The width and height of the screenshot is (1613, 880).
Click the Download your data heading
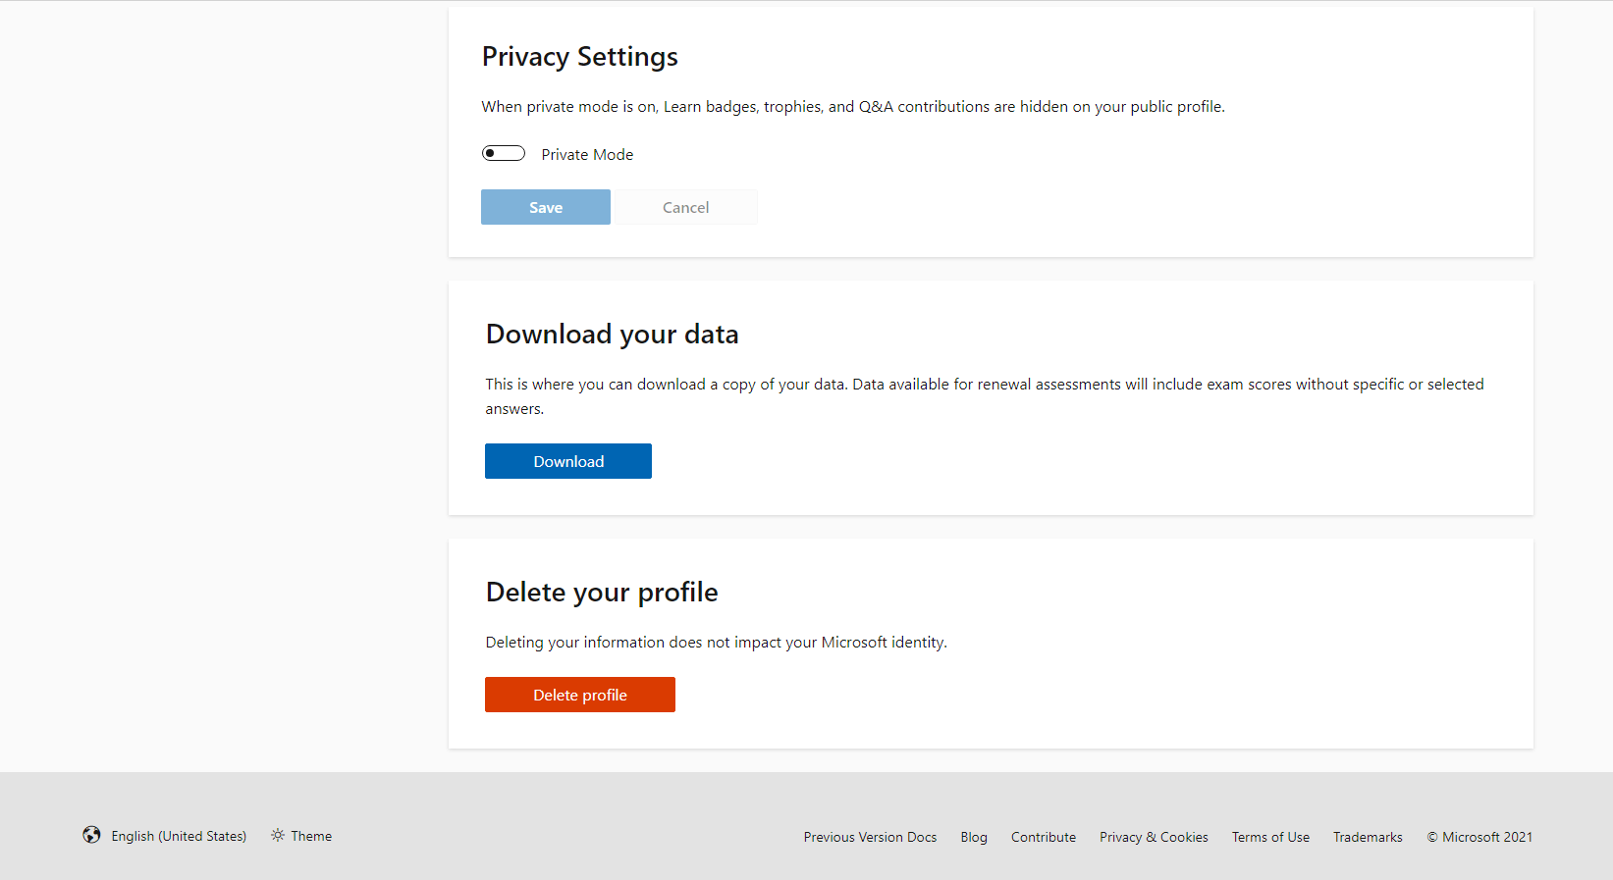click(x=612, y=335)
